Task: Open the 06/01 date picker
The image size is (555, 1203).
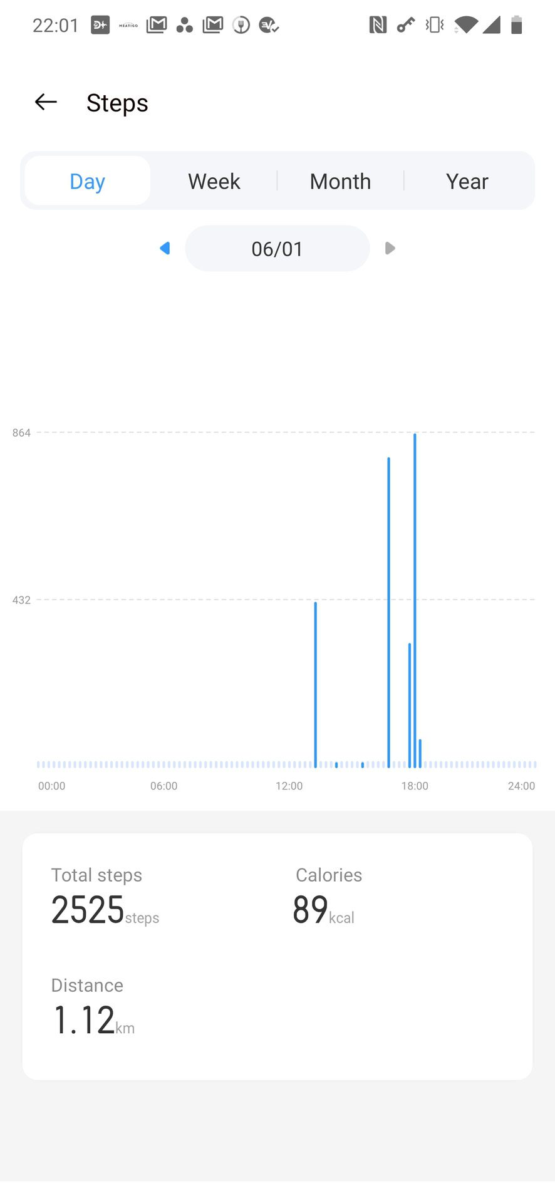Action: [x=277, y=249]
